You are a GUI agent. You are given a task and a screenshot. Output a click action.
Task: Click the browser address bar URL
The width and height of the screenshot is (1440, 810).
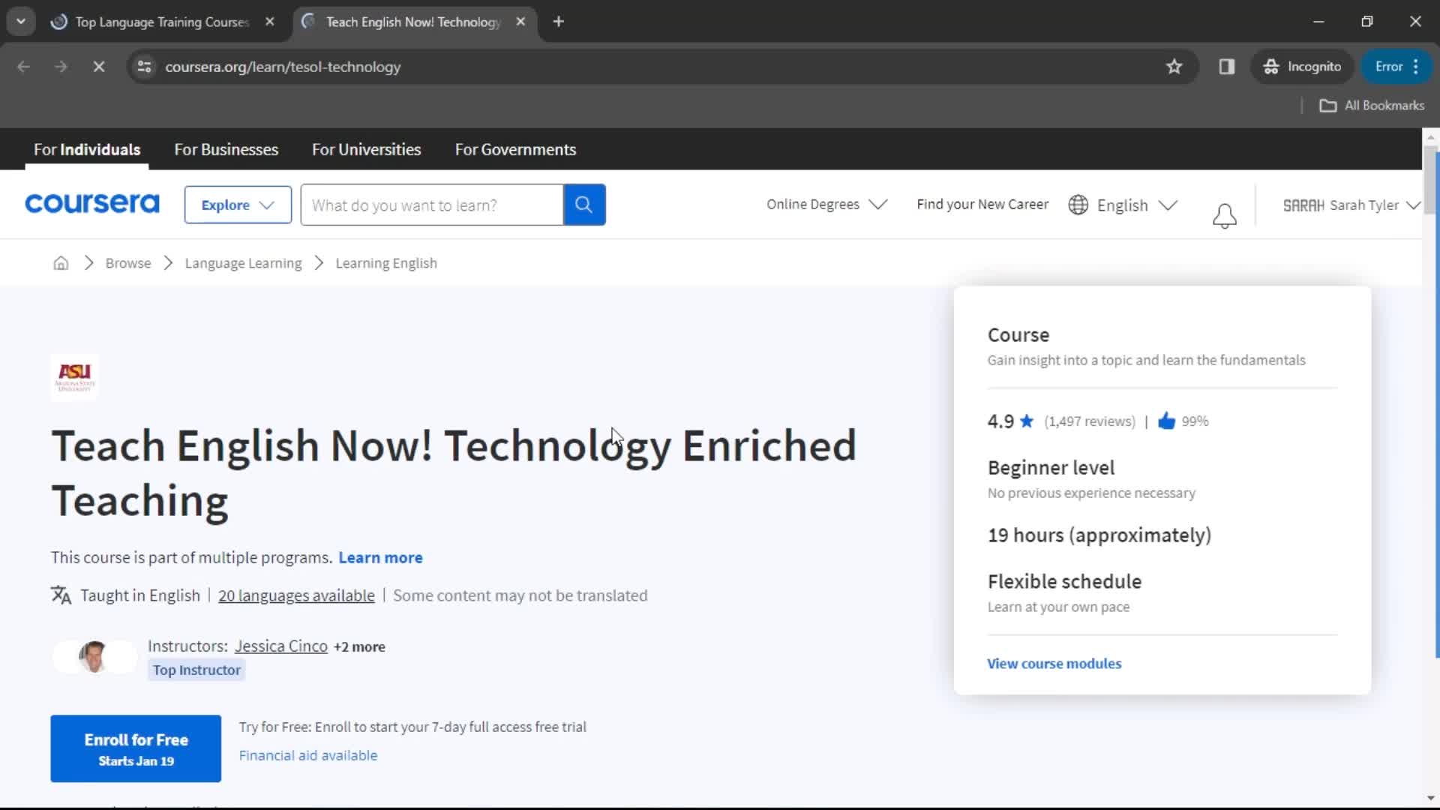point(283,67)
